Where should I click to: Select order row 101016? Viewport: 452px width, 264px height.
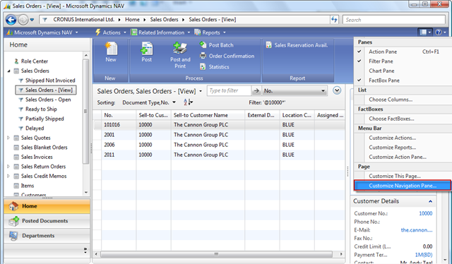pos(220,125)
